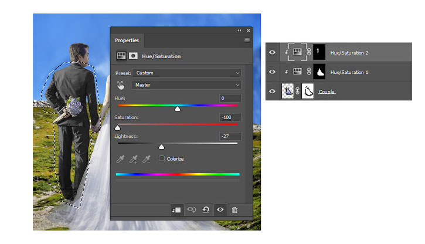Click the Lightness slider handle
The width and height of the screenshot is (425, 244).
(161, 147)
